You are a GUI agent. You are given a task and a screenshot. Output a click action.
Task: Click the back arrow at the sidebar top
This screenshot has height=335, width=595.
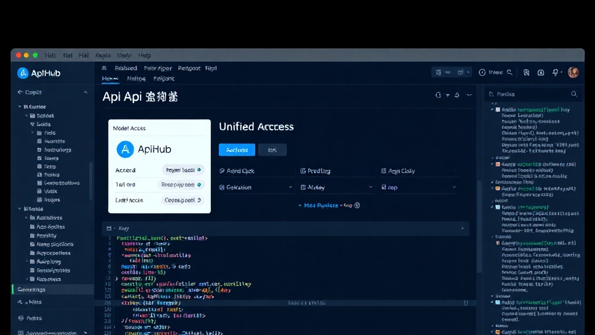(x=20, y=92)
